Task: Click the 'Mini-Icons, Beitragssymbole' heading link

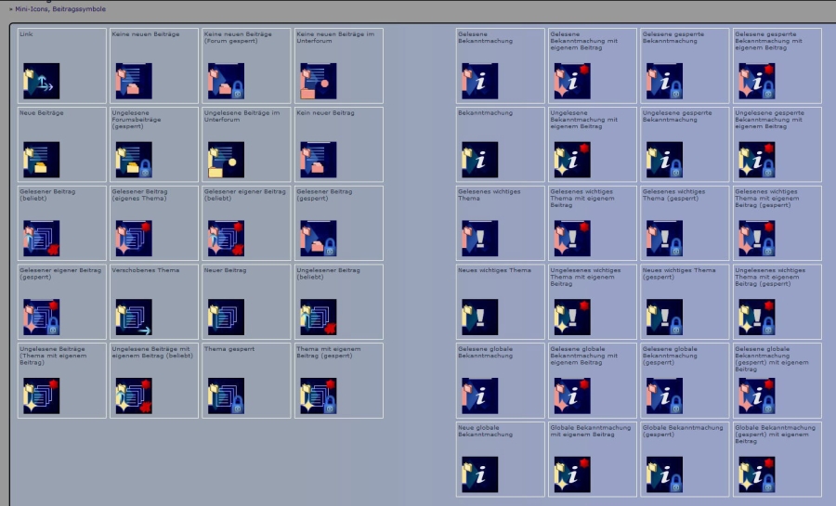Action: pos(59,9)
